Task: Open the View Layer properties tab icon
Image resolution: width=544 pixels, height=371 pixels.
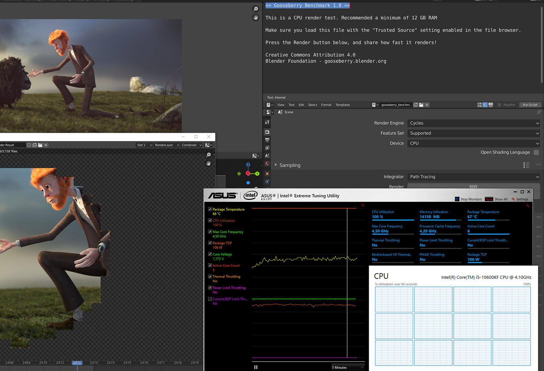Action: [x=267, y=148]
